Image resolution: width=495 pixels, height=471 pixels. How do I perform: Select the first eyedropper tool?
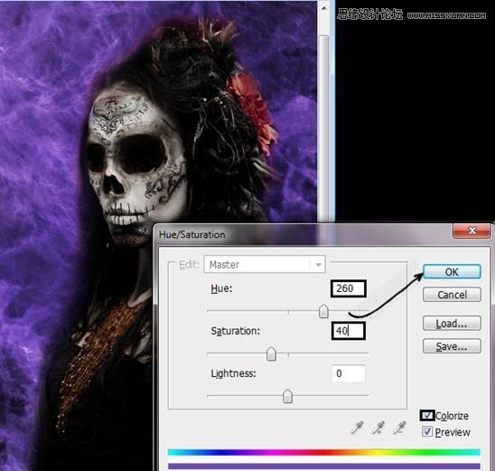357,428
